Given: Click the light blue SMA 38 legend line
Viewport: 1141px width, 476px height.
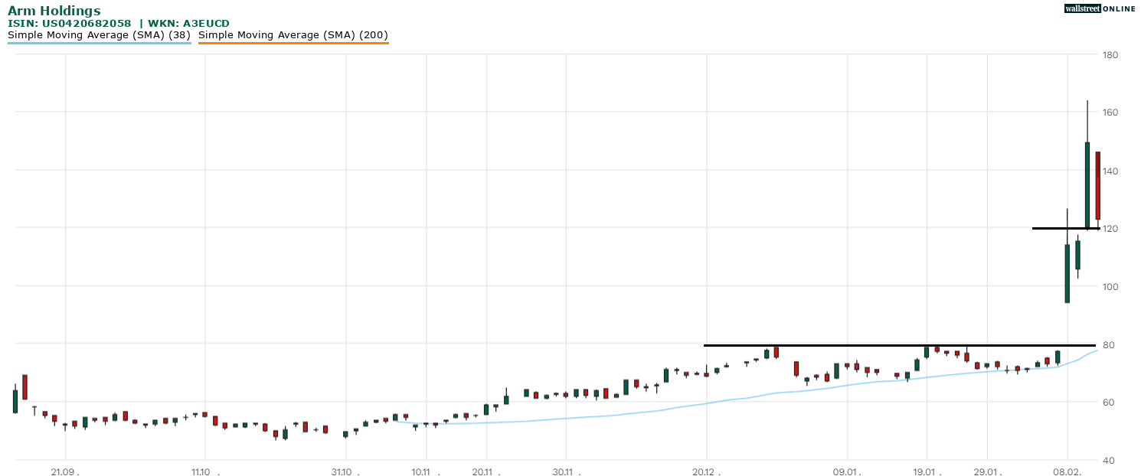Looking at the screenshot, I should click(99, 43).
